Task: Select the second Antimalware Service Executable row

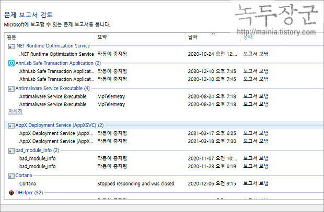Action: tap(164, 104)
